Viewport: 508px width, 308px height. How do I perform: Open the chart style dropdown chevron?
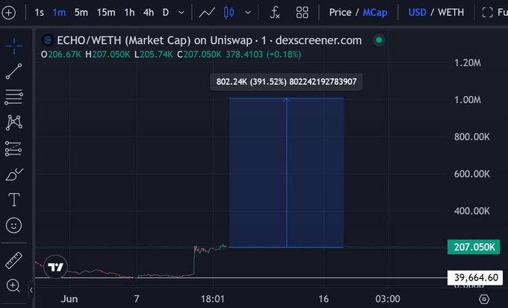(x=248, y=13)
